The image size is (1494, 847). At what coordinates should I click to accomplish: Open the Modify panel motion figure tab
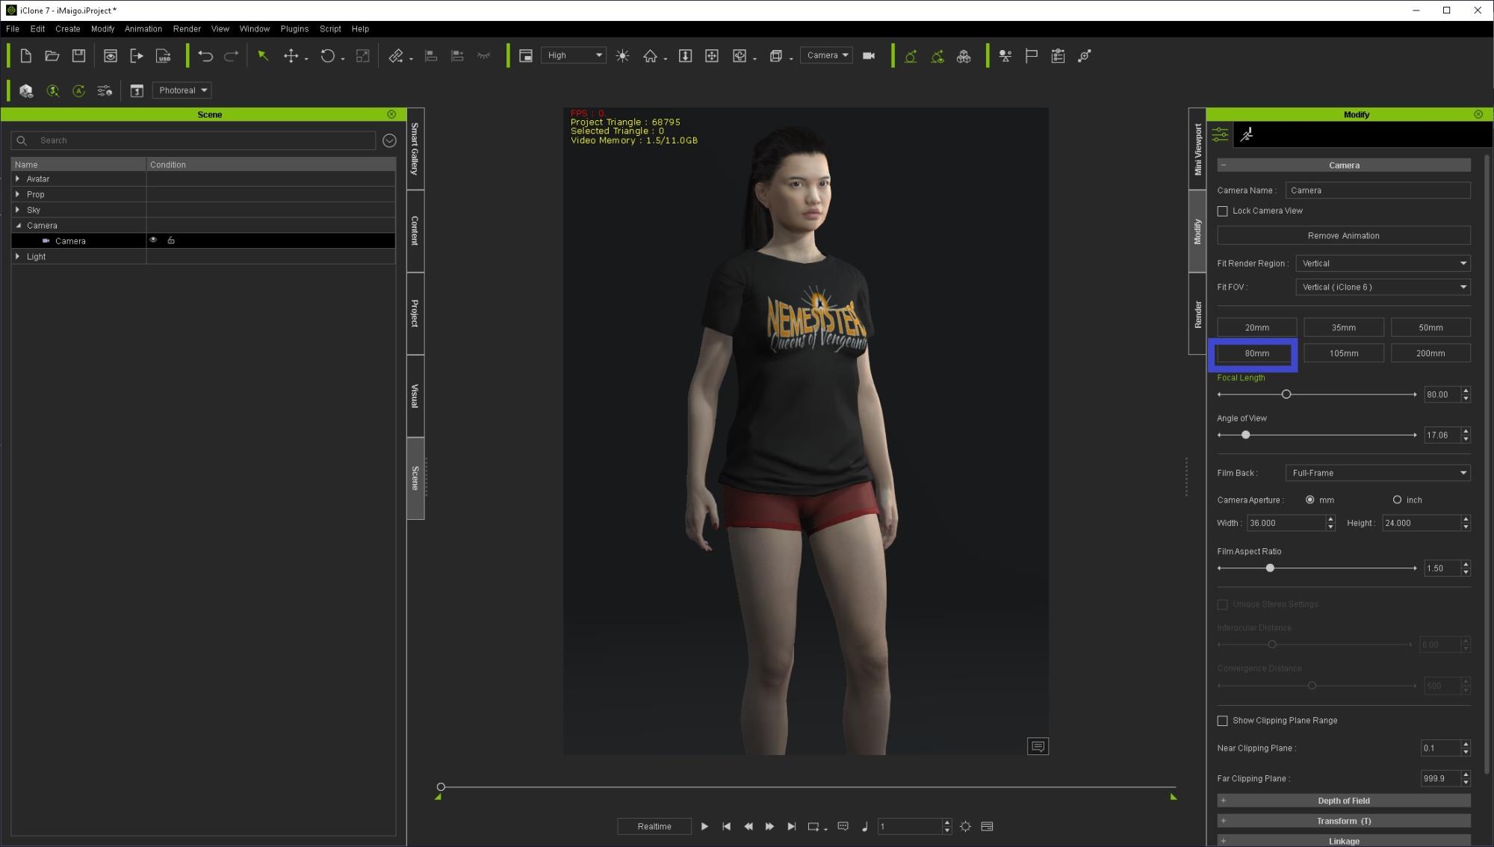click(1247, 134)
